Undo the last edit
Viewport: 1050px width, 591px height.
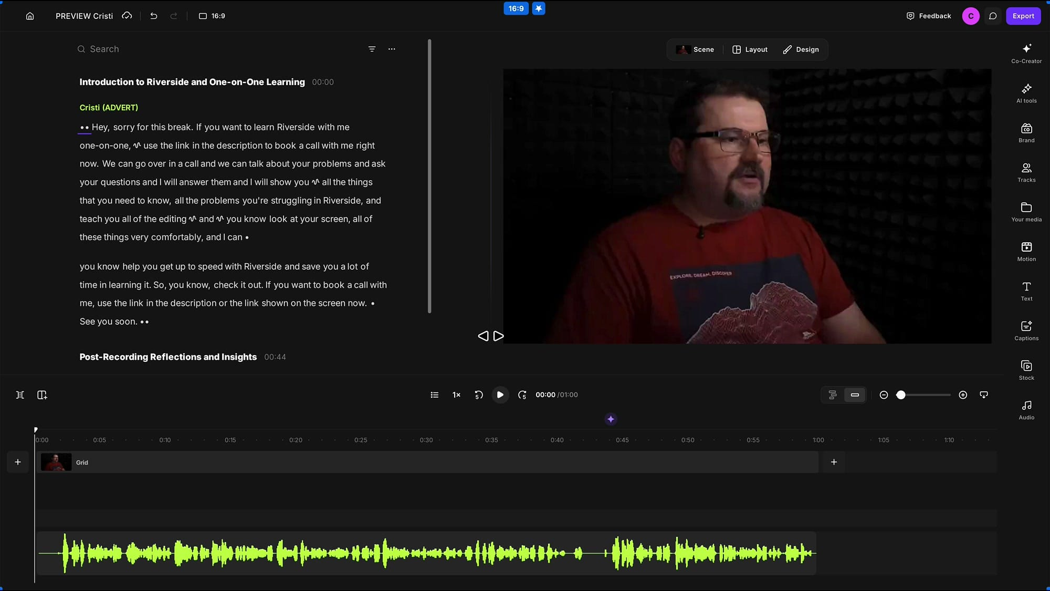coord(153,16)
